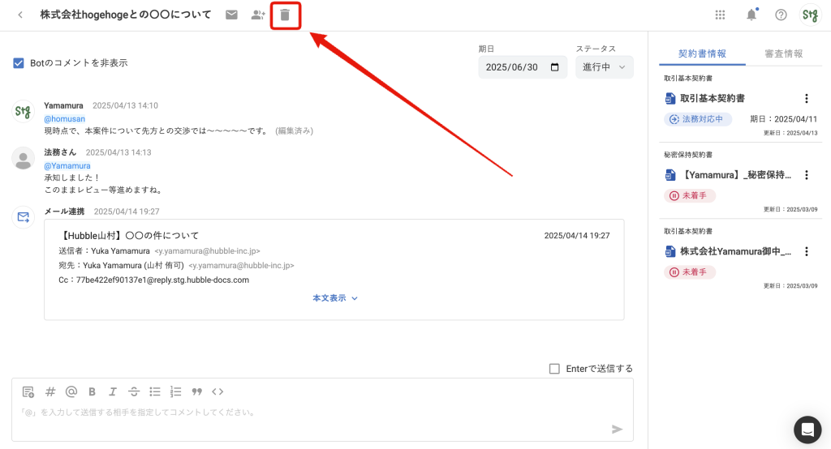
Task: Open more options for 株式会社Yamamura御中 document
Action: (807, 251)
